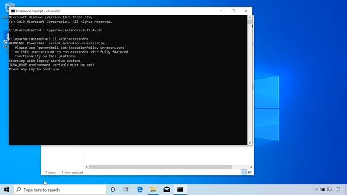
Task: Switch Explorer to large icons view
Action: click(x=249, y=172)
